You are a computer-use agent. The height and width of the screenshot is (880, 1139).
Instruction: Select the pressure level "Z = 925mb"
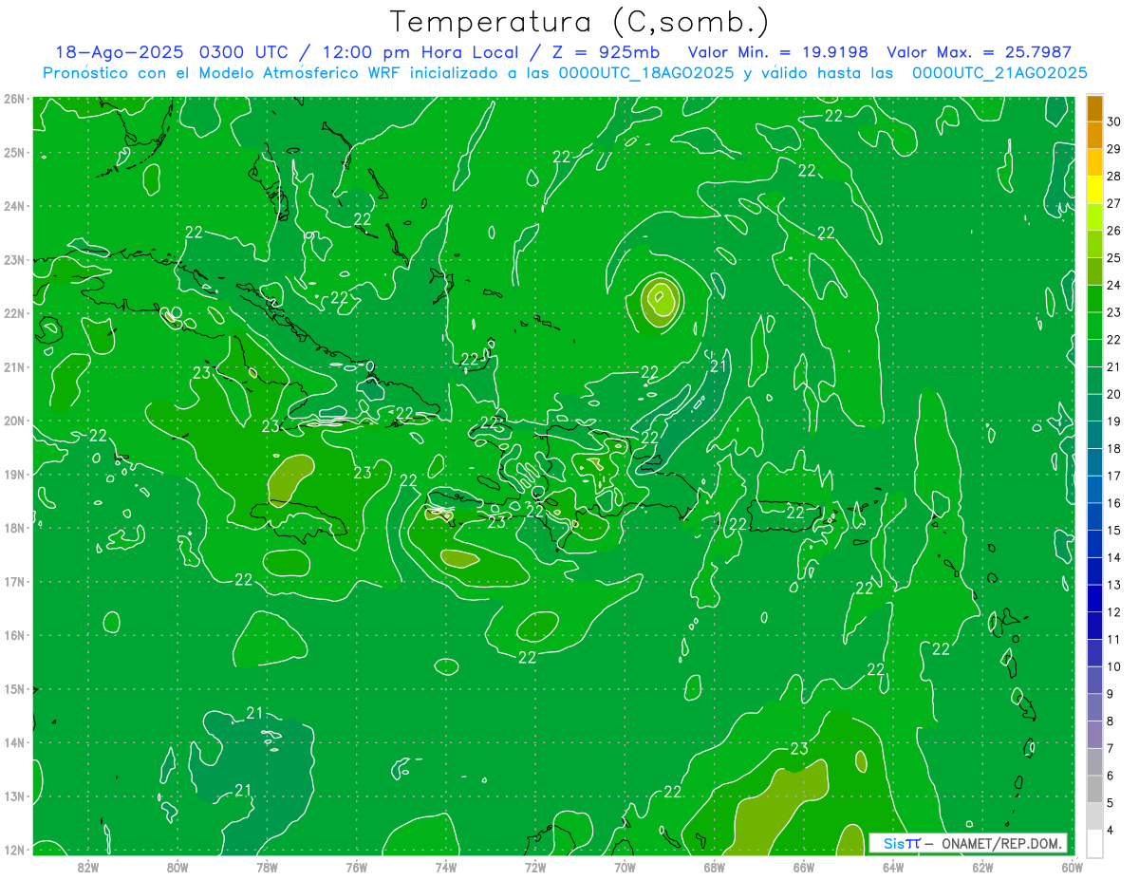(604, 52)
